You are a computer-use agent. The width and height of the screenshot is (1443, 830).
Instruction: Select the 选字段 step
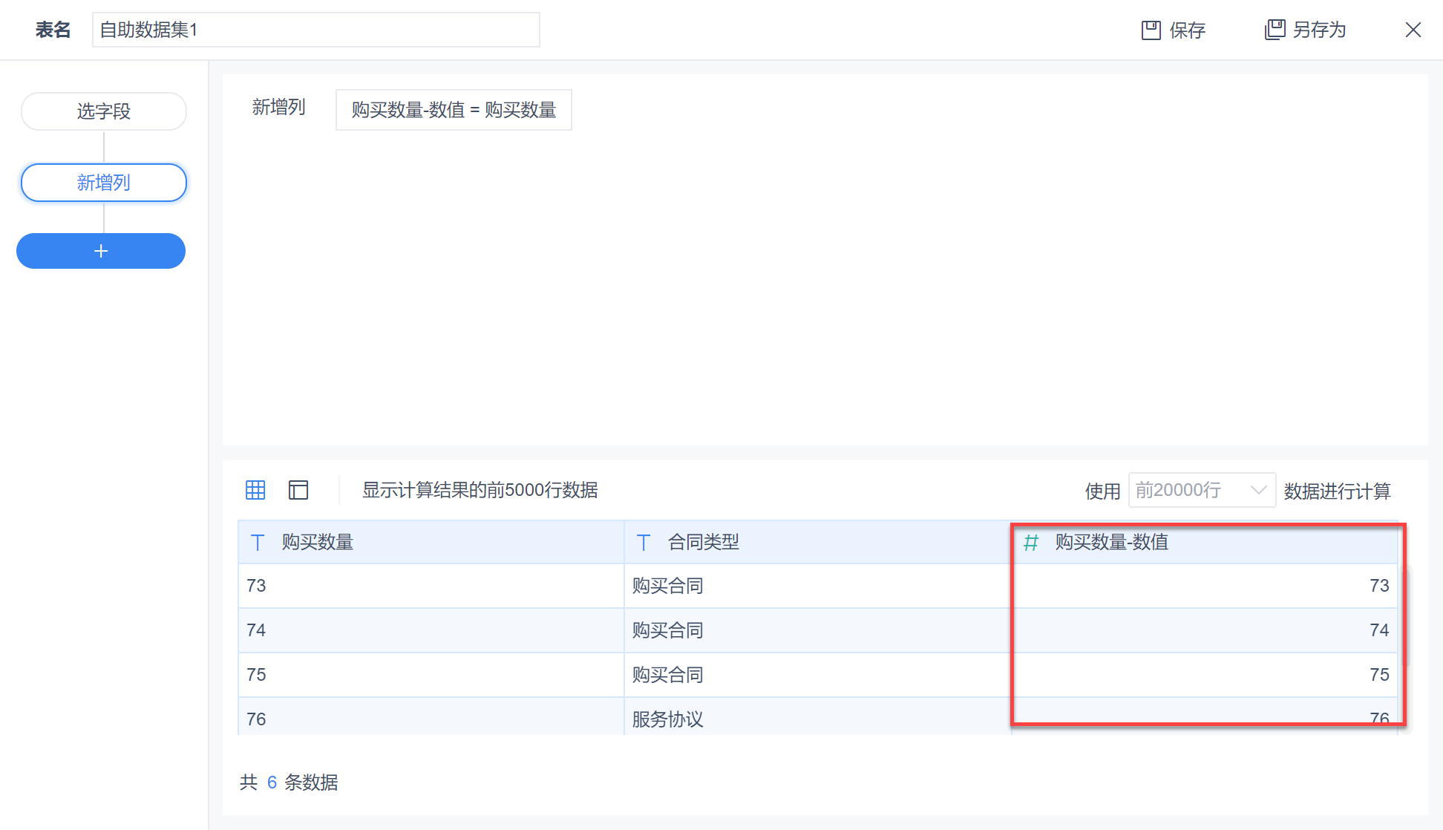tap(104, 111)
